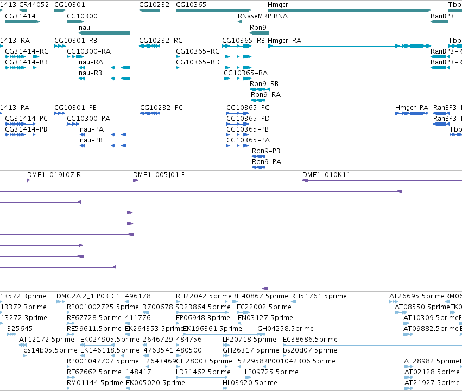The height and width of the screenshot is (391, 462).
Task: Select the CG31414-PB protein label
Action: (x=26, y=129)
